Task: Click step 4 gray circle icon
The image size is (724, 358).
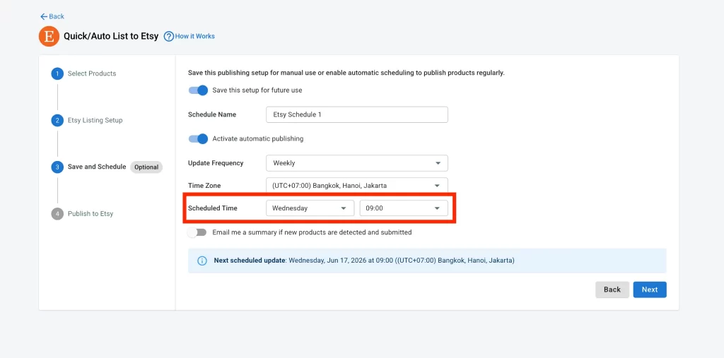Action: [57, 214]
